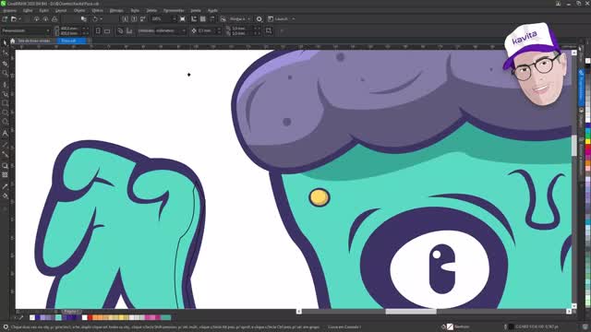Click the full-screen preview icon
The image size is (591, 332).
tap(183, 18)
